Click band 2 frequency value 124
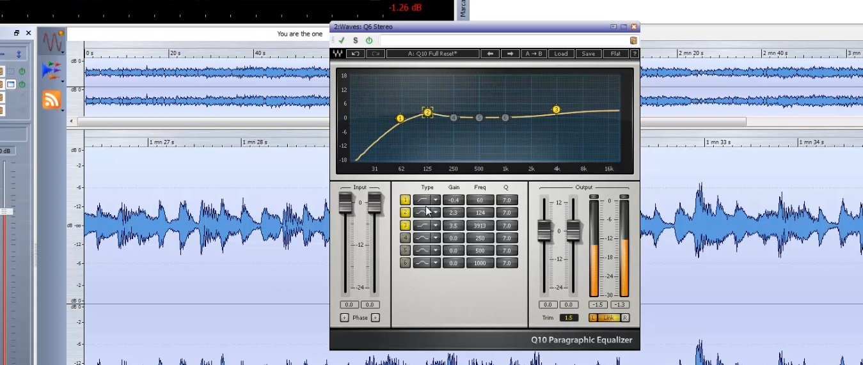This screenshot has width=863, height=365. [480, 212]
